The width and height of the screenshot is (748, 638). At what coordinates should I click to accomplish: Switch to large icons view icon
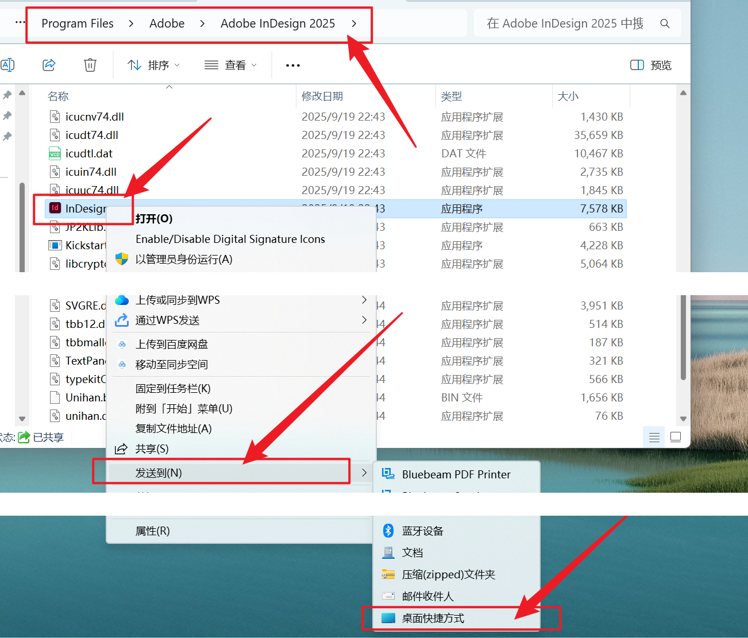(x=676, y=437)
